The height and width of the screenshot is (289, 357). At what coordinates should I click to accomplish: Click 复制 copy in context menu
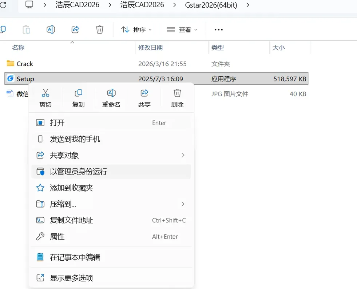(x=78, y=98)
